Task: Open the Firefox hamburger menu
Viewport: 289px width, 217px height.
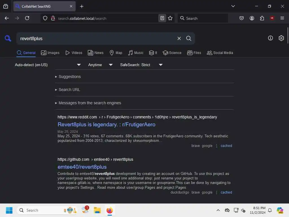Action: [x=282, y=18]
